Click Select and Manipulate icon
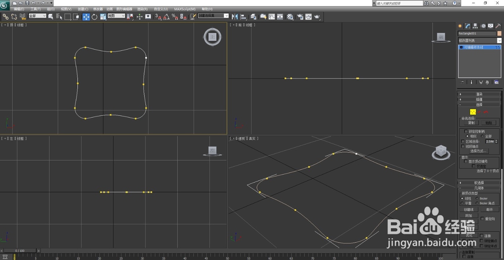Image resolution: width=504 pixels, height=260 pixels. 140,17
